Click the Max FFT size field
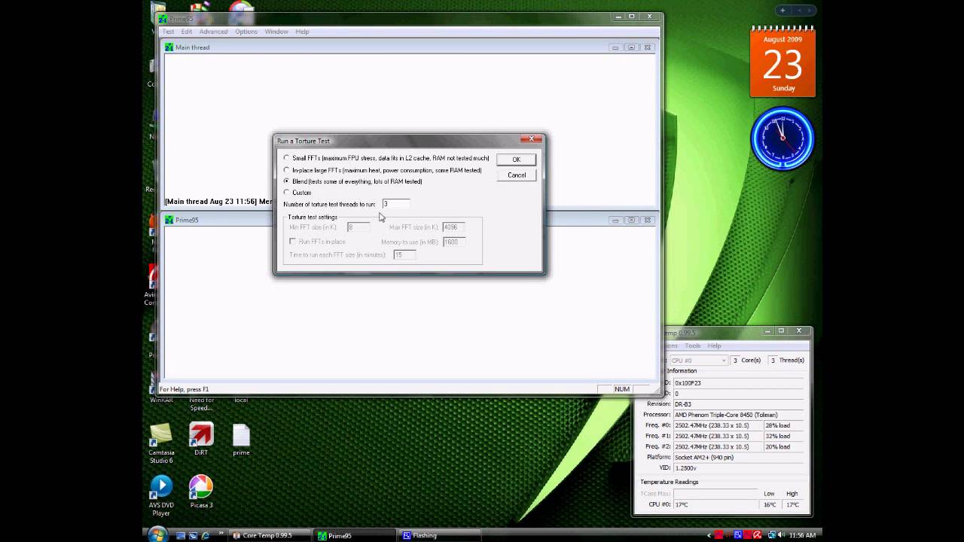The width and height of the screenshot is (964, 542). click(x=453, y=227)
